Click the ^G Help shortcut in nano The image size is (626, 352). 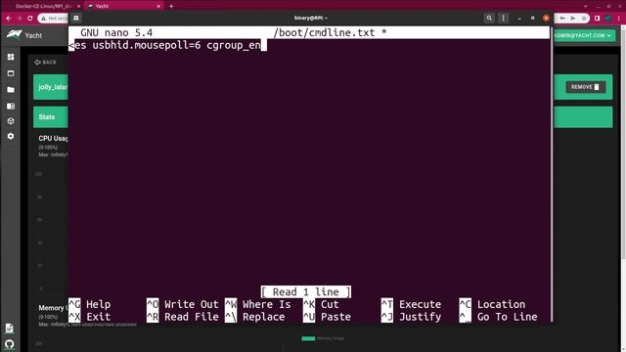tap(89, 304)
